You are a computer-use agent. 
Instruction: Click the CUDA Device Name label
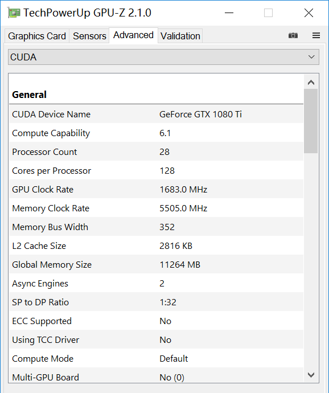click(x=51, y=114)
